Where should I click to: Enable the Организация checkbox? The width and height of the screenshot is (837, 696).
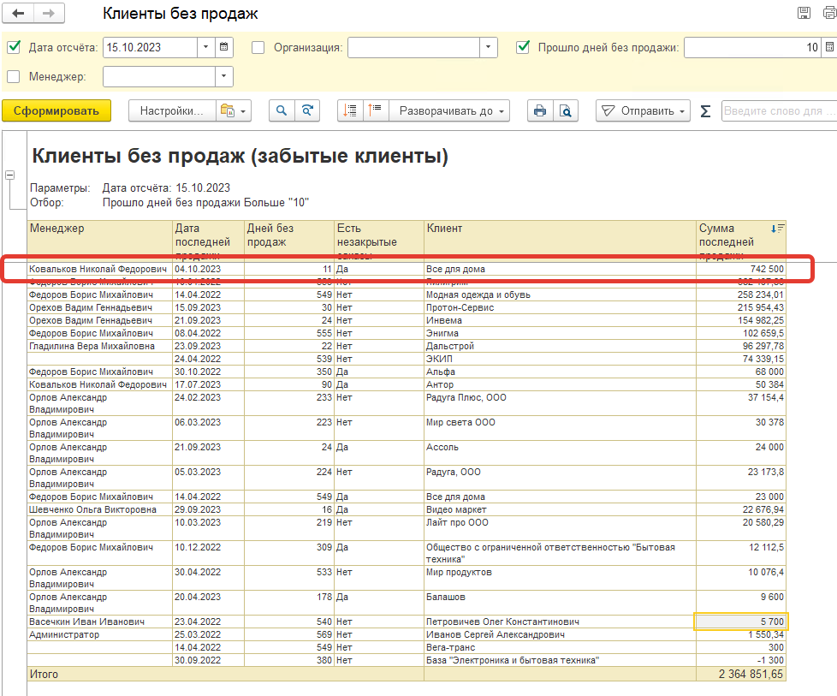258,48
